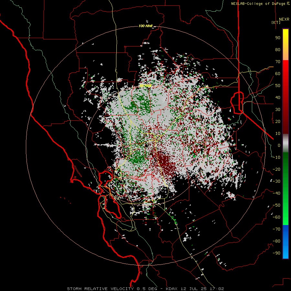Click the 50 NMI range ring label
The height and width of the screenshot is (291, 291).
(x=145, y=86)
